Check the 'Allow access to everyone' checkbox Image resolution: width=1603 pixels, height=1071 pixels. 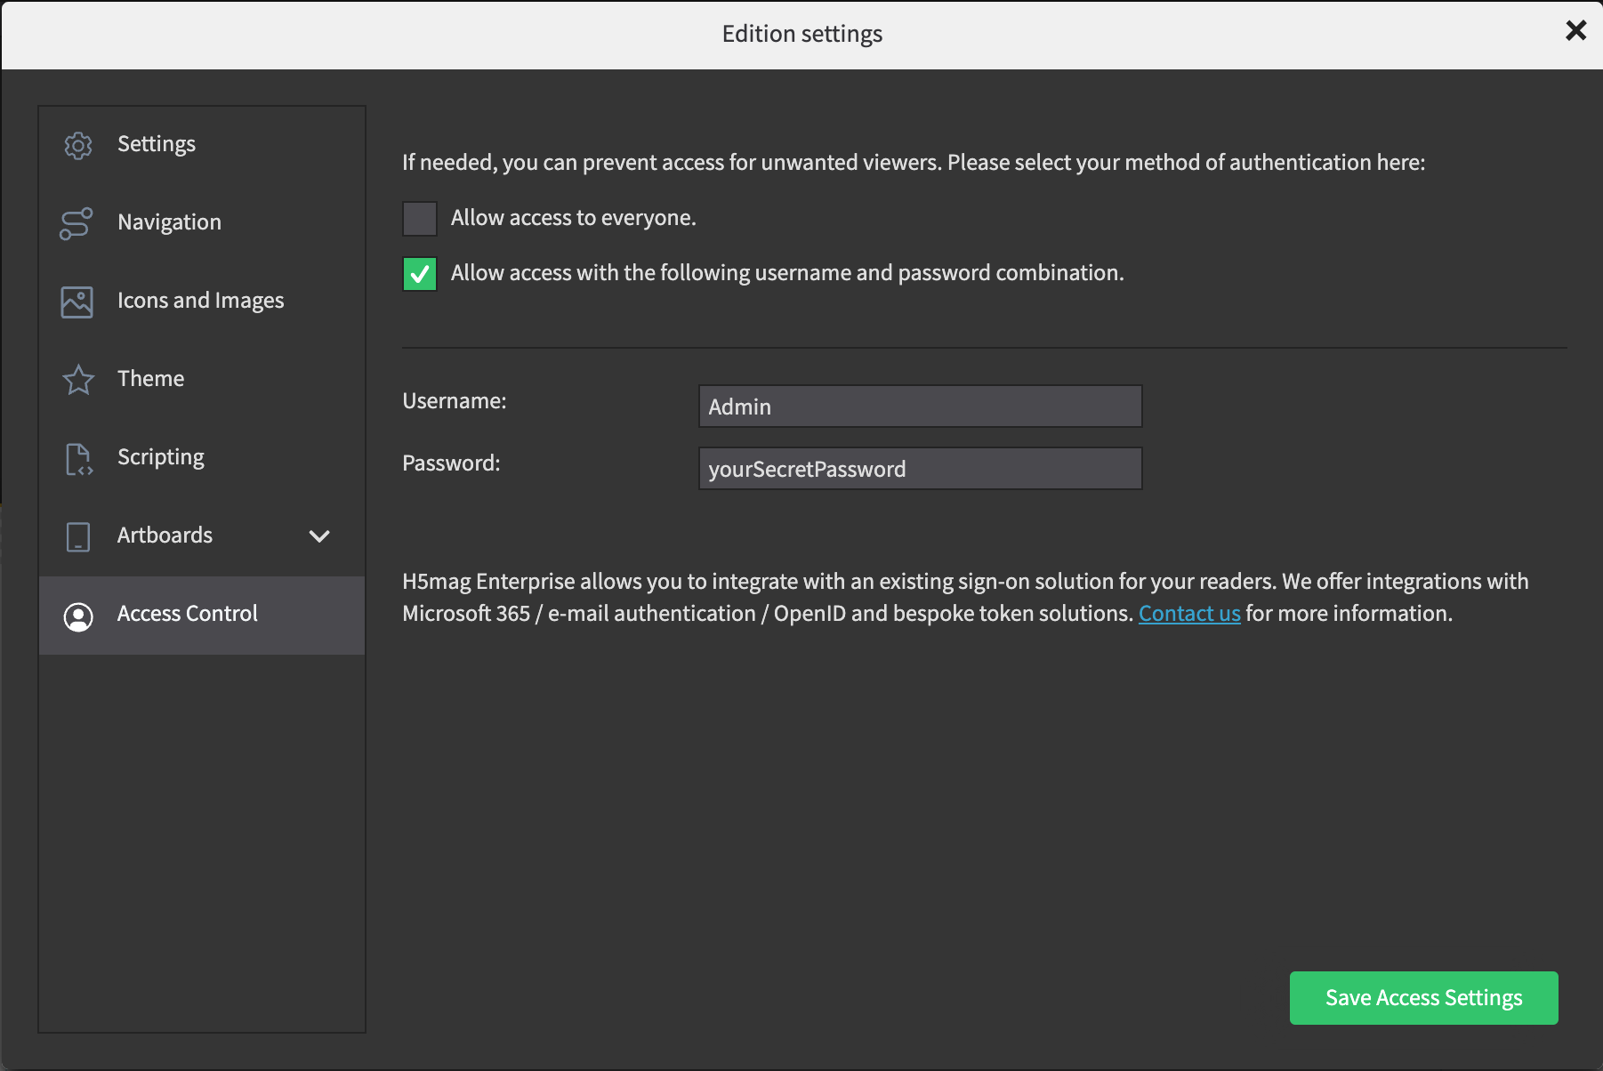[x=420, y=219]
